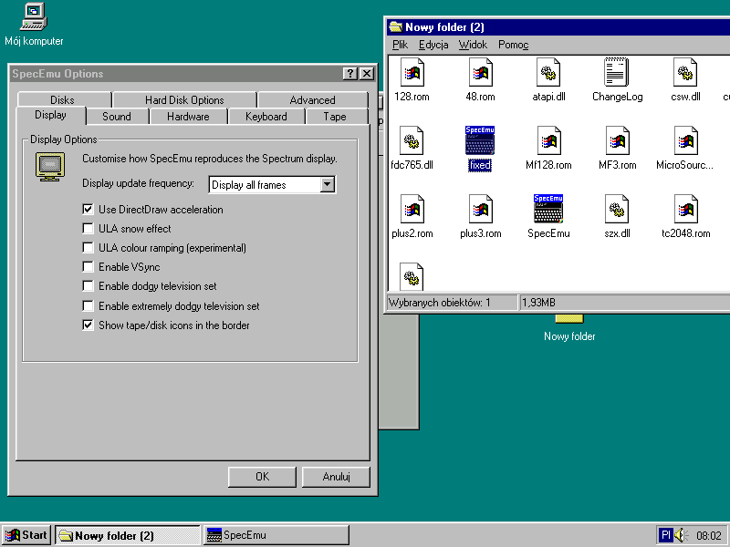Click the monitor icon in Display Options
The image size is (730, 547).
click(50, 167)
